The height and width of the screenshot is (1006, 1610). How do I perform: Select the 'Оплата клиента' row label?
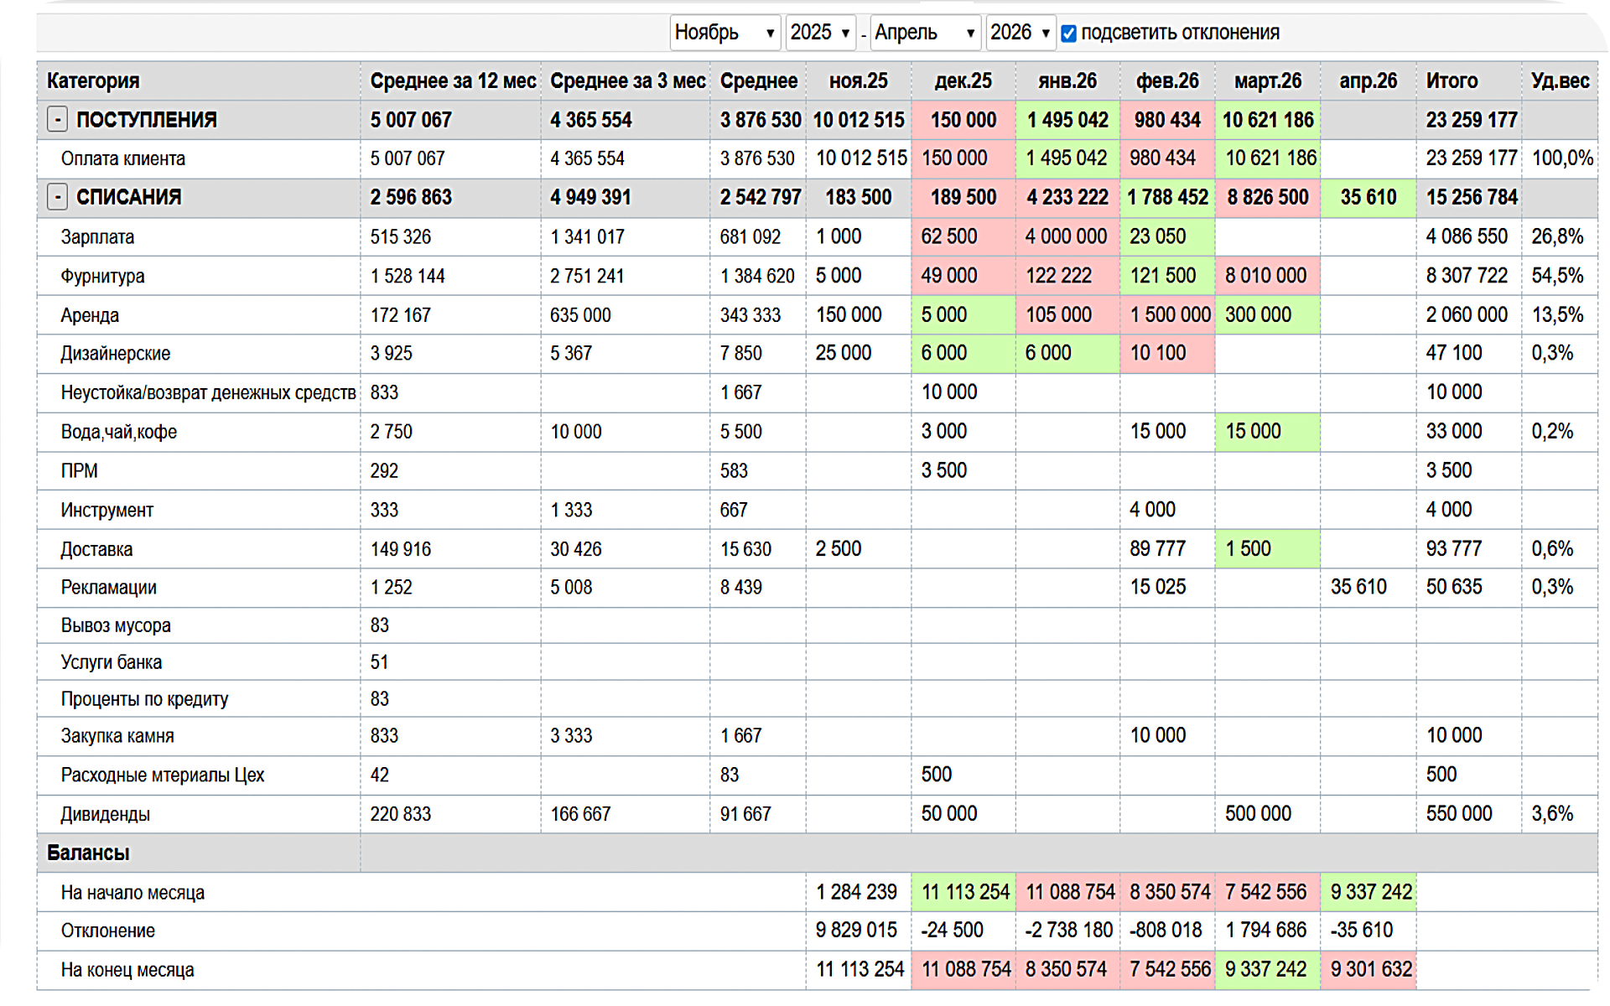(122, 159)
